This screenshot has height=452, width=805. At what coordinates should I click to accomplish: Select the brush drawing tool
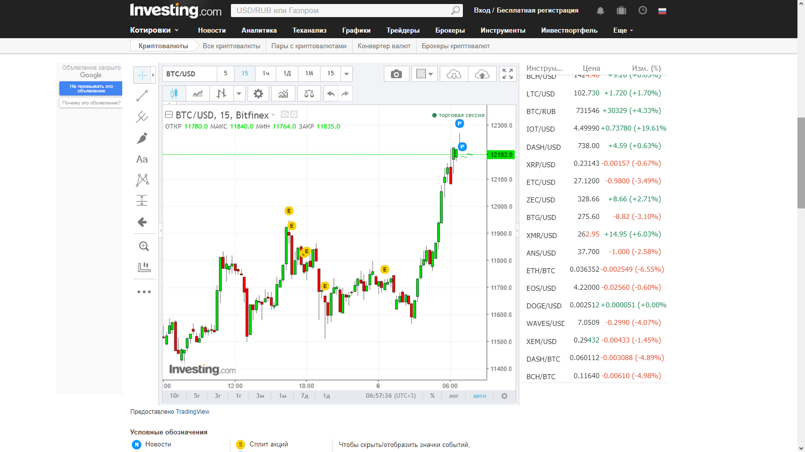click(142, 138)
